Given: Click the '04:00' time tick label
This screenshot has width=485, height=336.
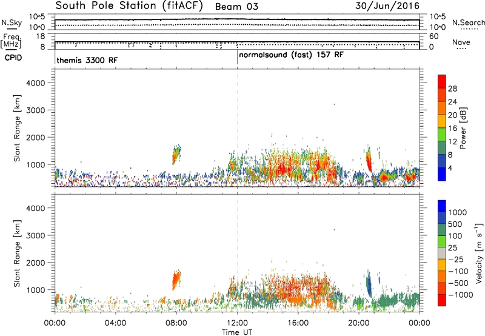Looking at the screenshot, I should 115,323.
